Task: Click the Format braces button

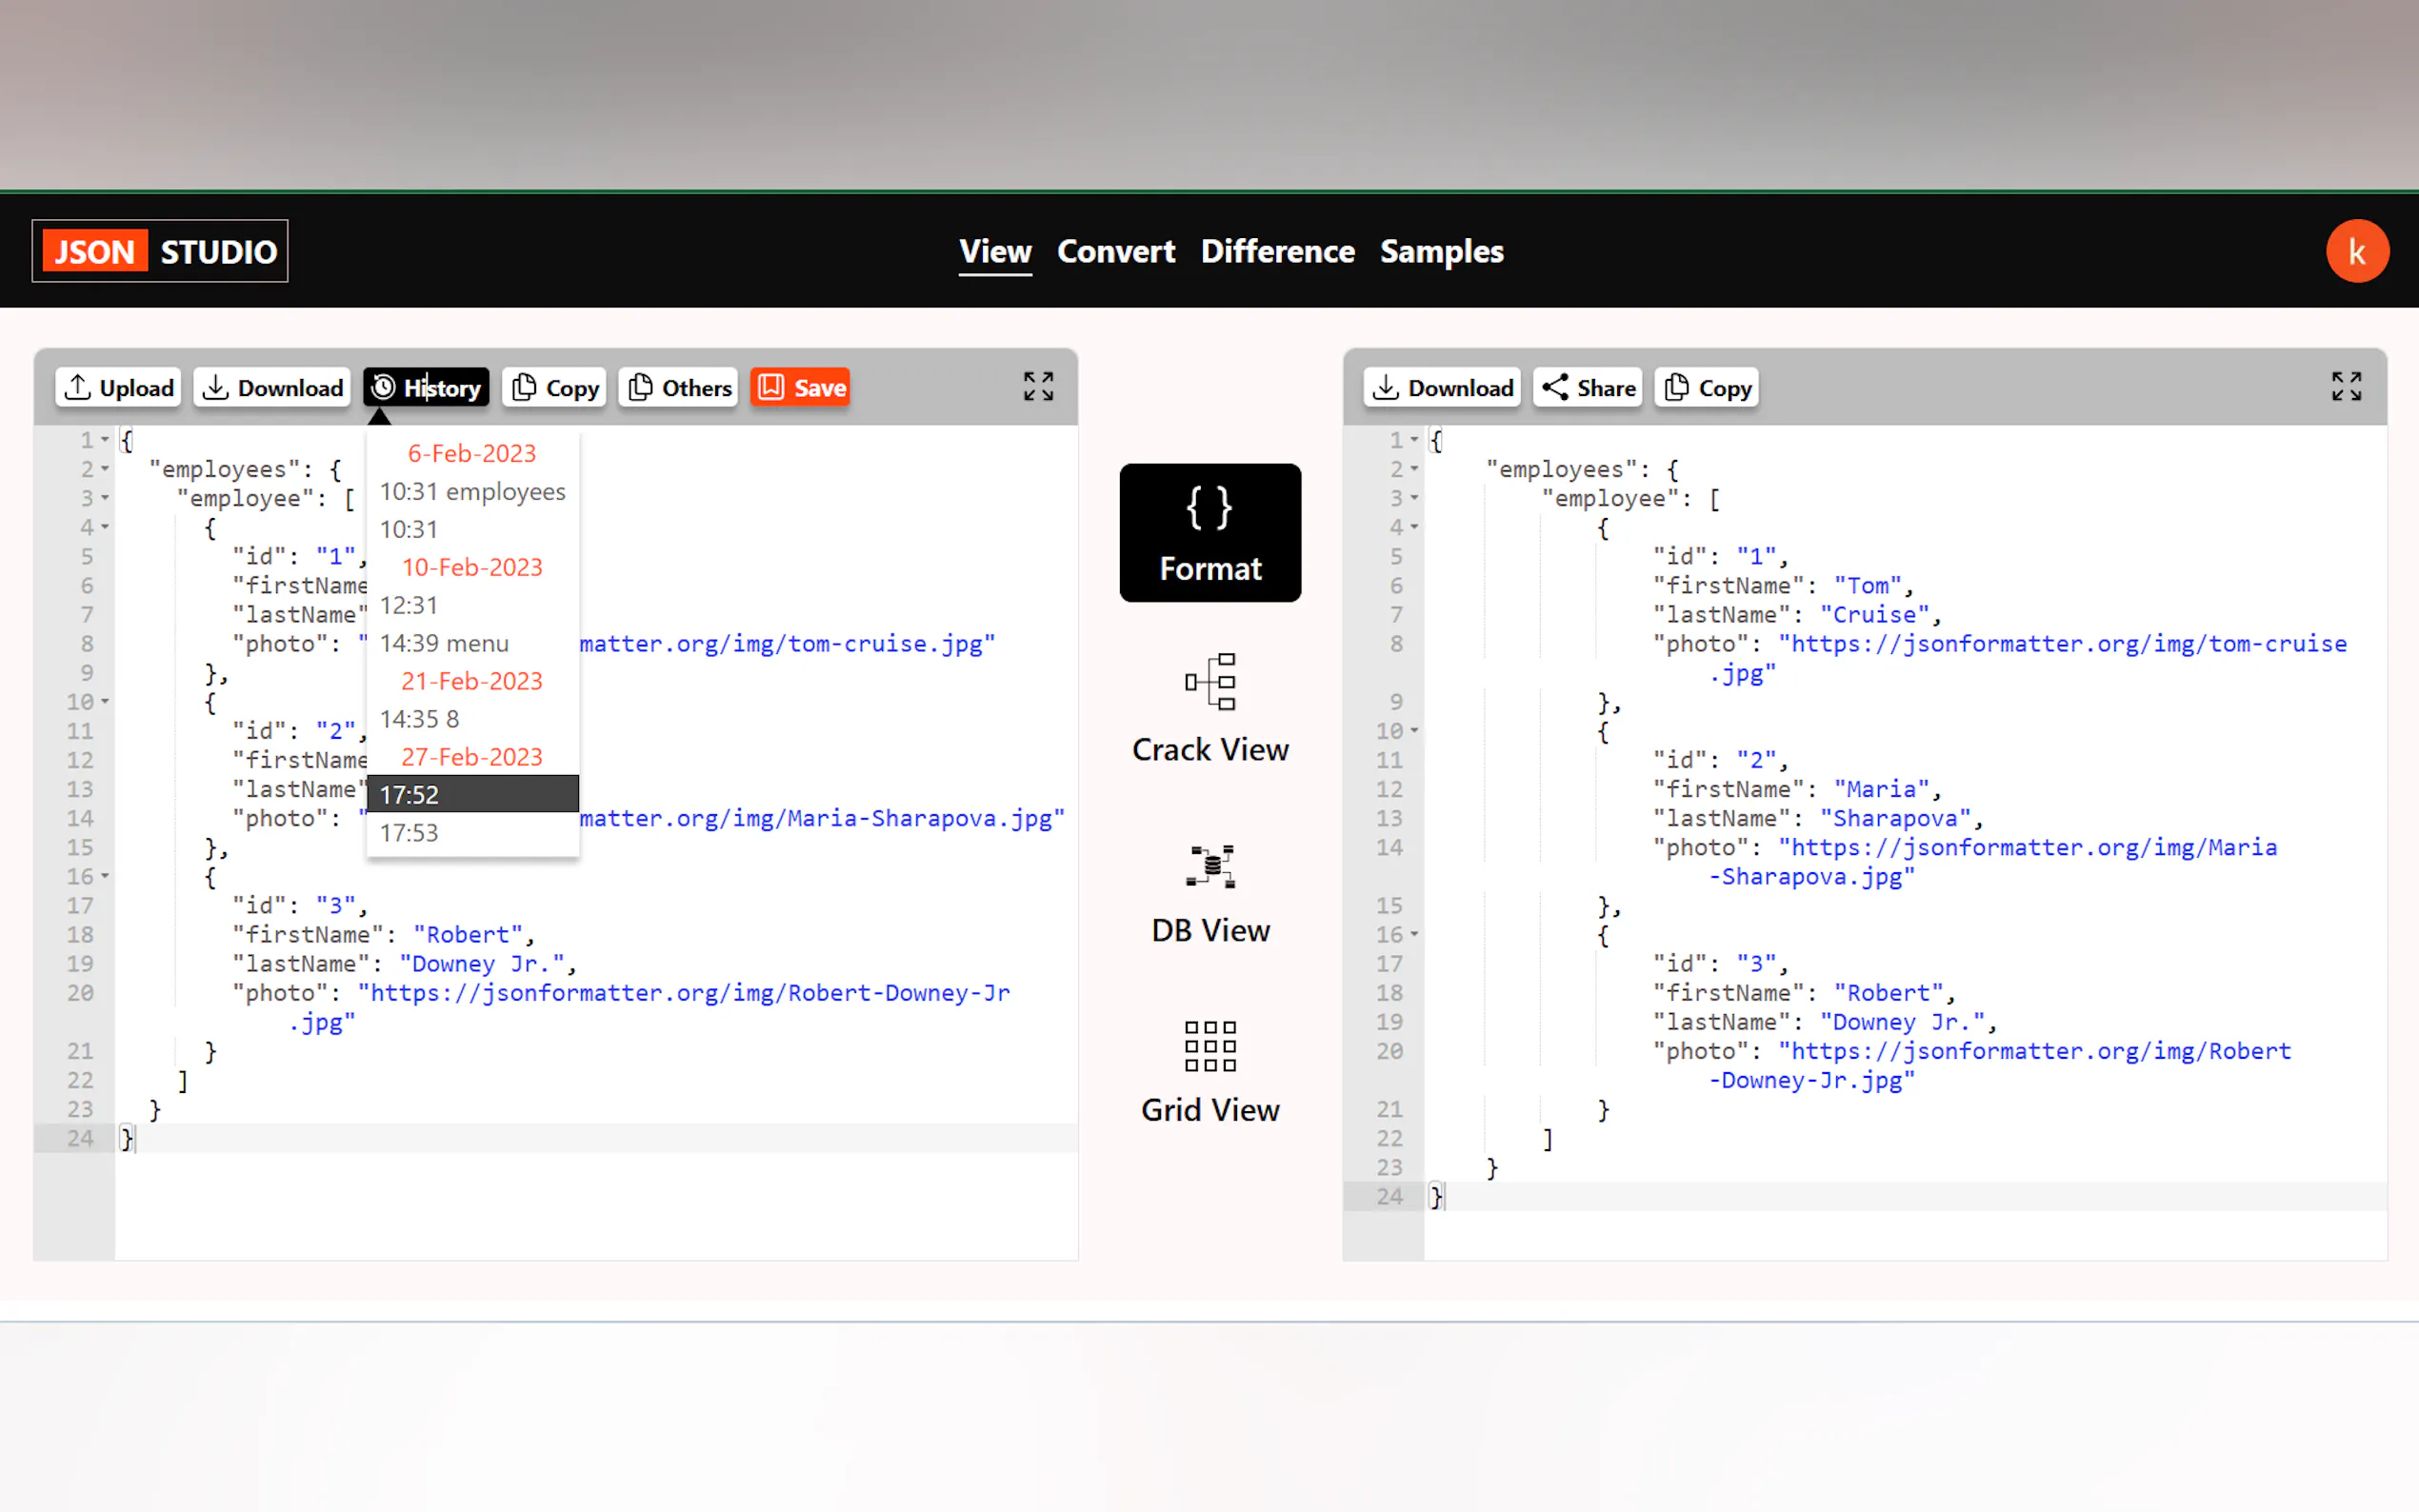Action: click(x=1209, y=532)
